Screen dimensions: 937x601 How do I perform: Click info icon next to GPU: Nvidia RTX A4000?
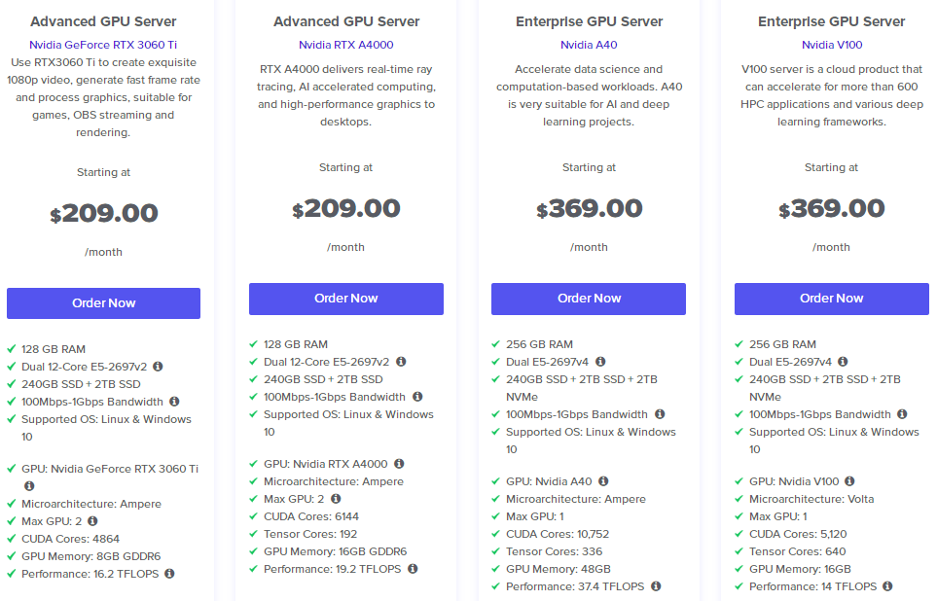(x=399, y=464)
